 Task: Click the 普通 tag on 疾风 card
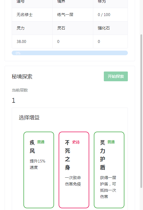pos(41,142)
